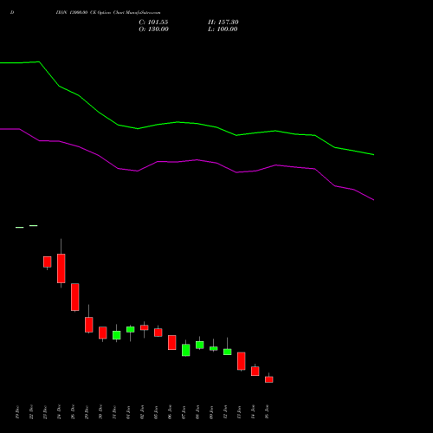Select the red candle above 13 Jan
The width and height of the screenshot is (433, 433).
(x=242, y=361)
